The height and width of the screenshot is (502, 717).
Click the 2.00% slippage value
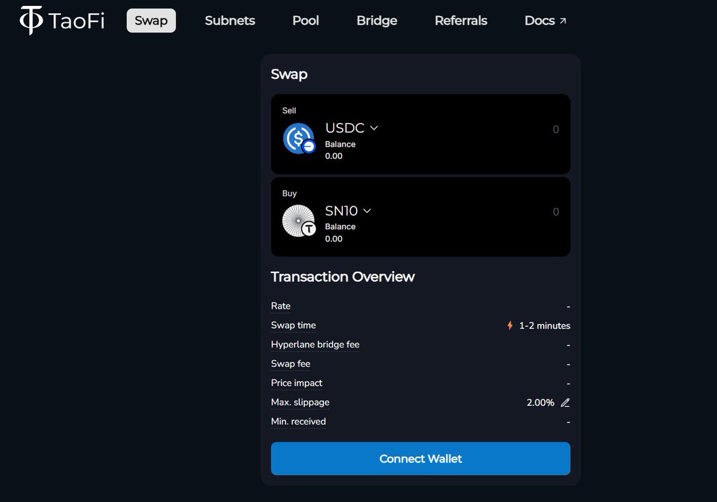tap(541, 403)
